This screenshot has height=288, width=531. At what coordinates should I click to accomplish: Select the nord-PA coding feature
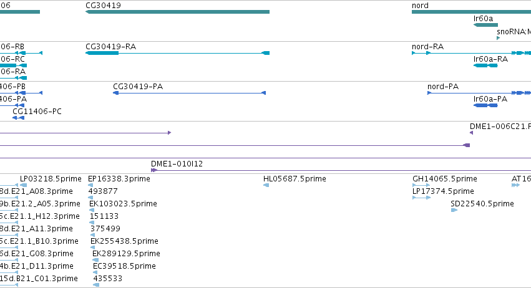(479, 93)
